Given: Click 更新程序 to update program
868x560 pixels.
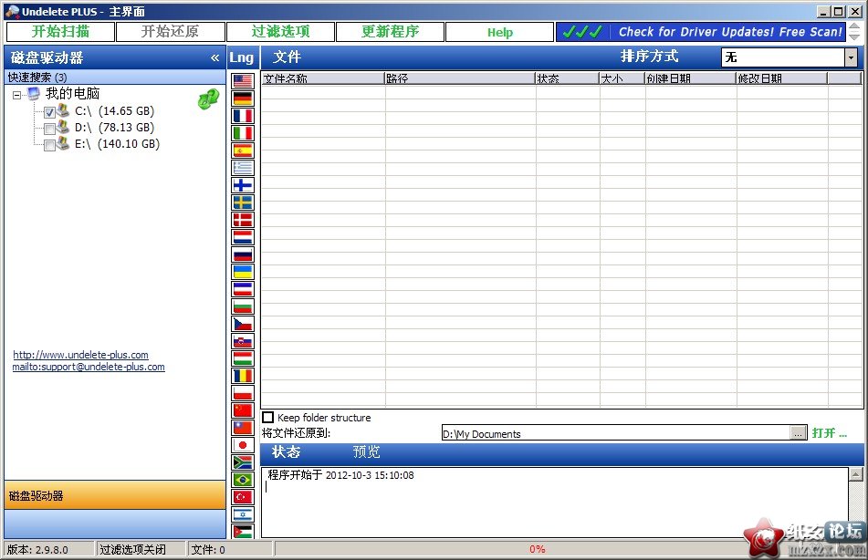Looking at the screenshot, I should (x=391, y=32).
